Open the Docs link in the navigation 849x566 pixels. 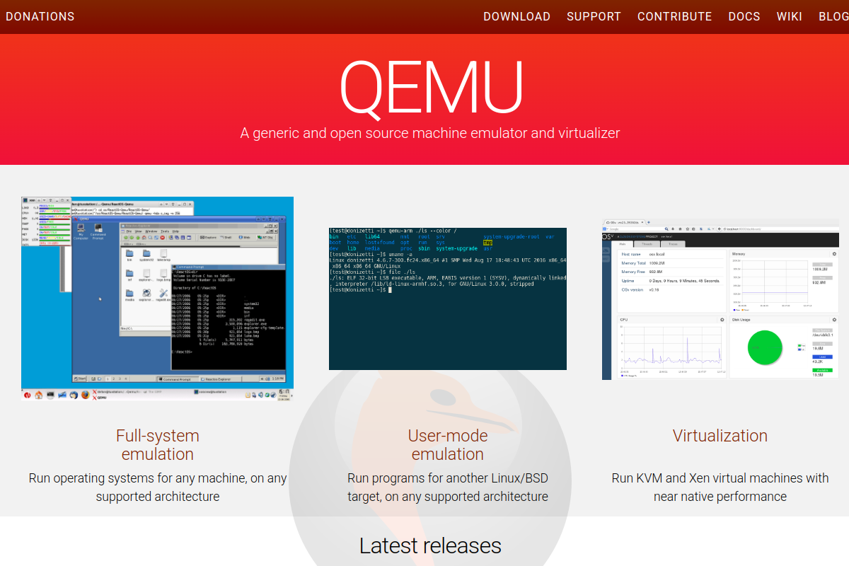pos(744,16)
